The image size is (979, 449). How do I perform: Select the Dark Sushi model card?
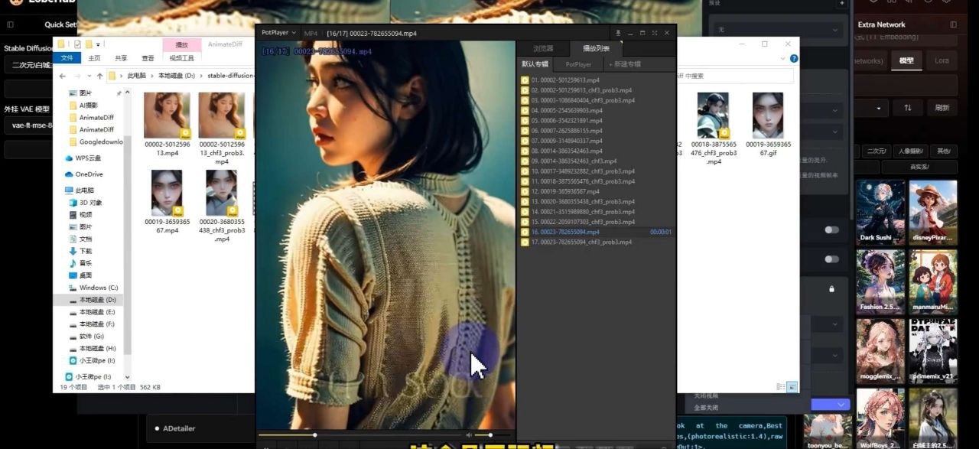click(x=880, y=212)
